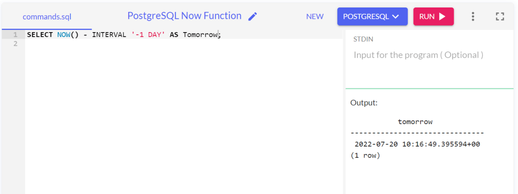Image resolution: width=518 pixels, height=194 pixels.
Task: Click the INTERVAL keyword in the editor
Action: click(x=110, y=34)
